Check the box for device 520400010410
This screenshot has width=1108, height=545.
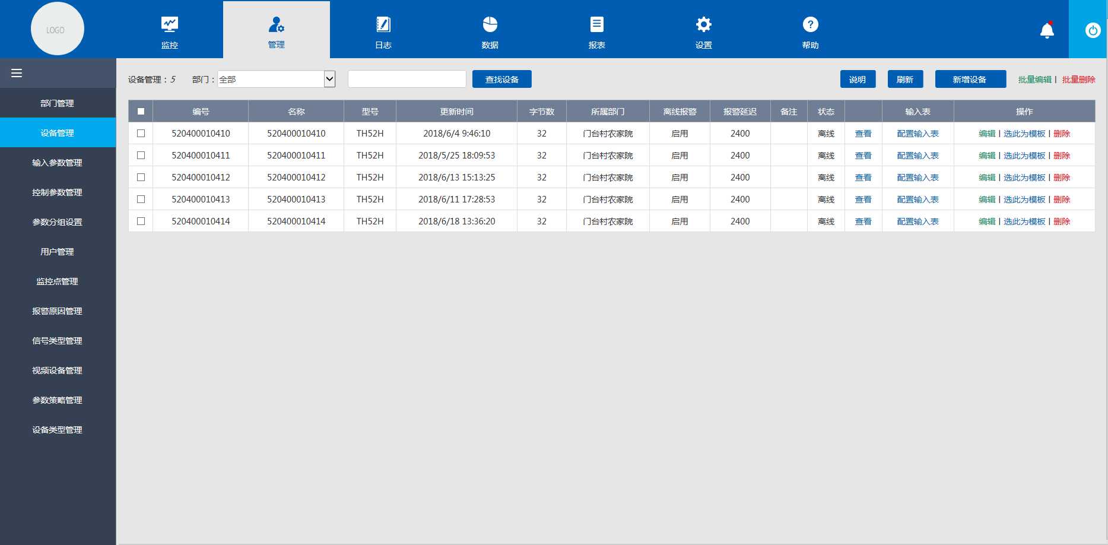[x=141, y=133]
